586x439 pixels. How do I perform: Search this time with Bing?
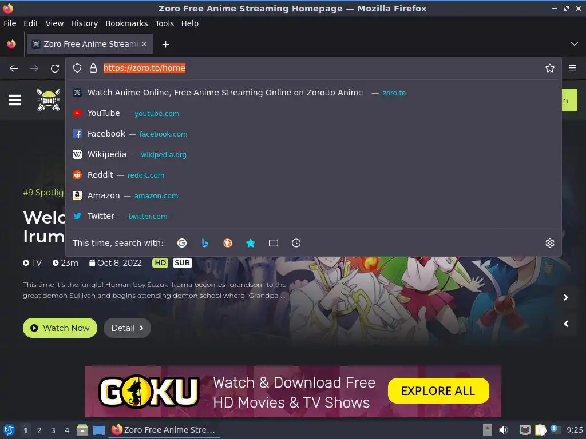pos(205,243)
